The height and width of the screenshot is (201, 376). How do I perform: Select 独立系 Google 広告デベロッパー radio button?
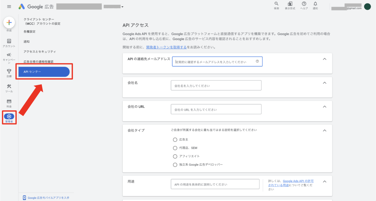click(x=175, y=164)
